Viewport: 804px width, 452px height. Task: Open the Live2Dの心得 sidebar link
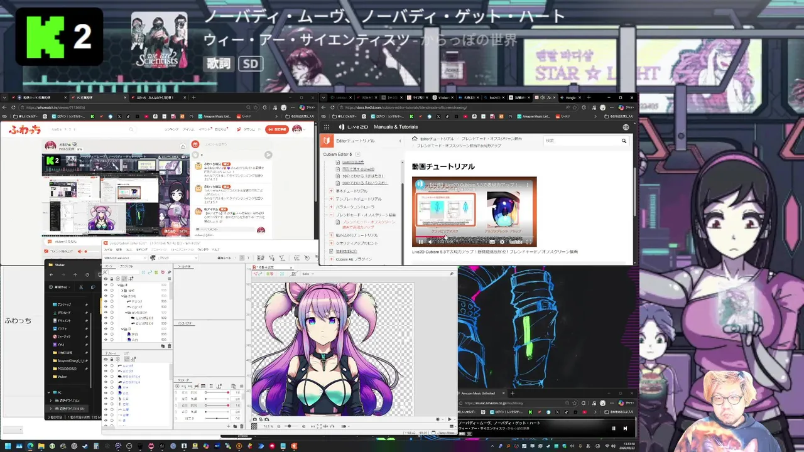353,162
